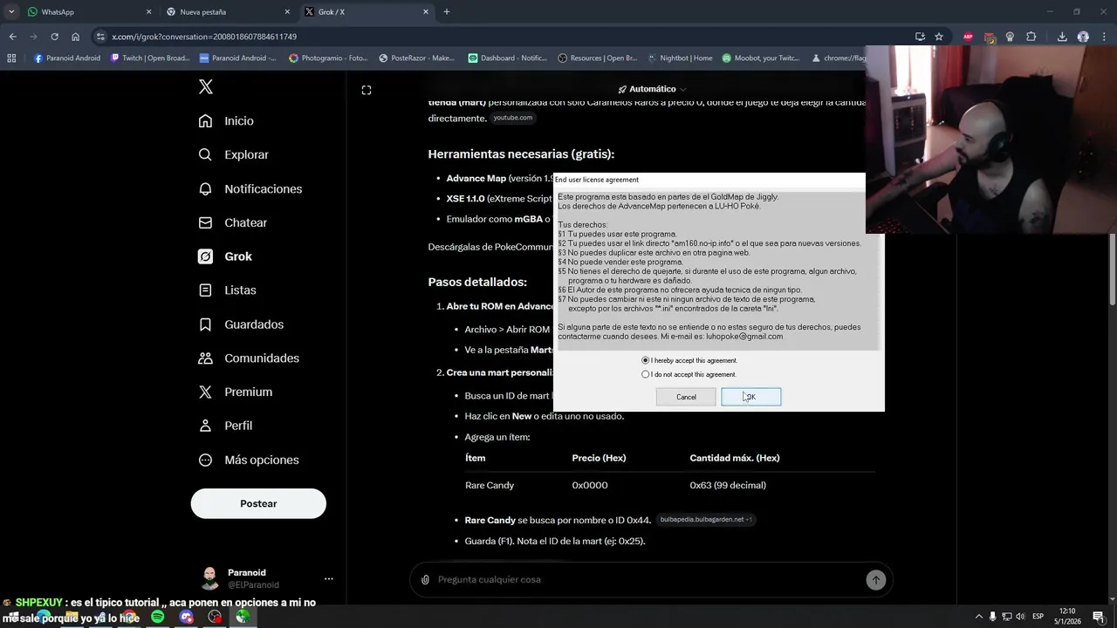1117x628 pixels.
Task: Open the browser downloads icon
Action: (x=1062, y=37)
